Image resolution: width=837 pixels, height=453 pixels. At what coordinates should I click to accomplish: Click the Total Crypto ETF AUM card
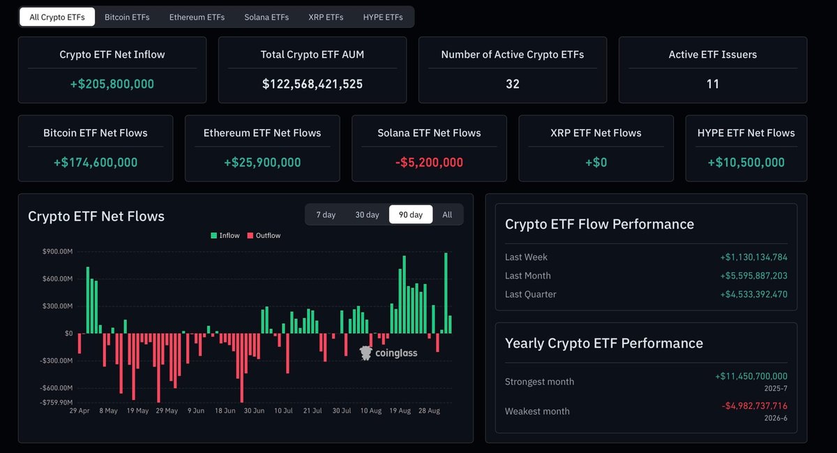coord(312,70)
